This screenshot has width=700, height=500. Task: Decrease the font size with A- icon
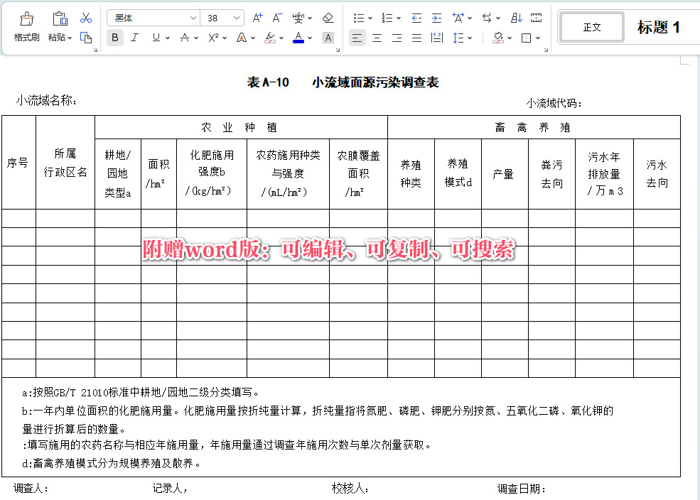277,16
